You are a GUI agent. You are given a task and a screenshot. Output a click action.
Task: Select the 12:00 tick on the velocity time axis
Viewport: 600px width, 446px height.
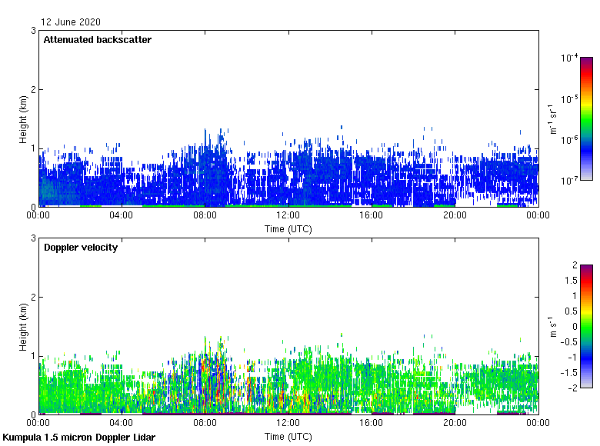coord(288,423)
